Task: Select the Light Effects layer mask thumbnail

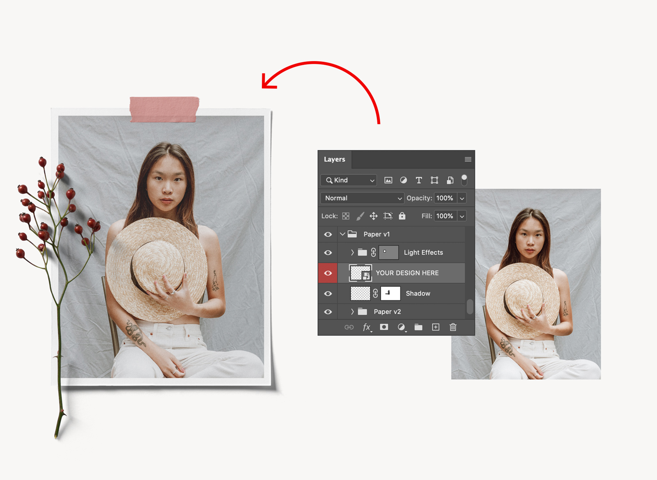Action: click(x=388, y=252)
